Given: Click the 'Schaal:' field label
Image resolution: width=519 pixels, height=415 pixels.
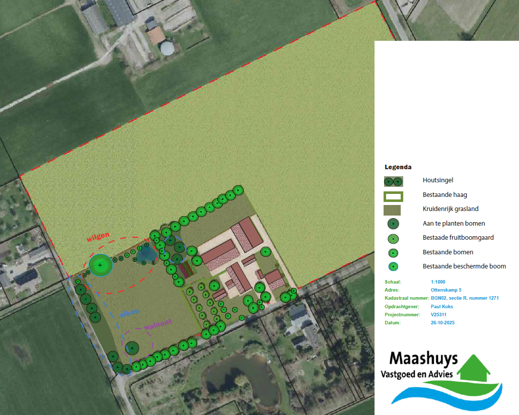Looking at the screenshot, I should [x=393, y=282].
